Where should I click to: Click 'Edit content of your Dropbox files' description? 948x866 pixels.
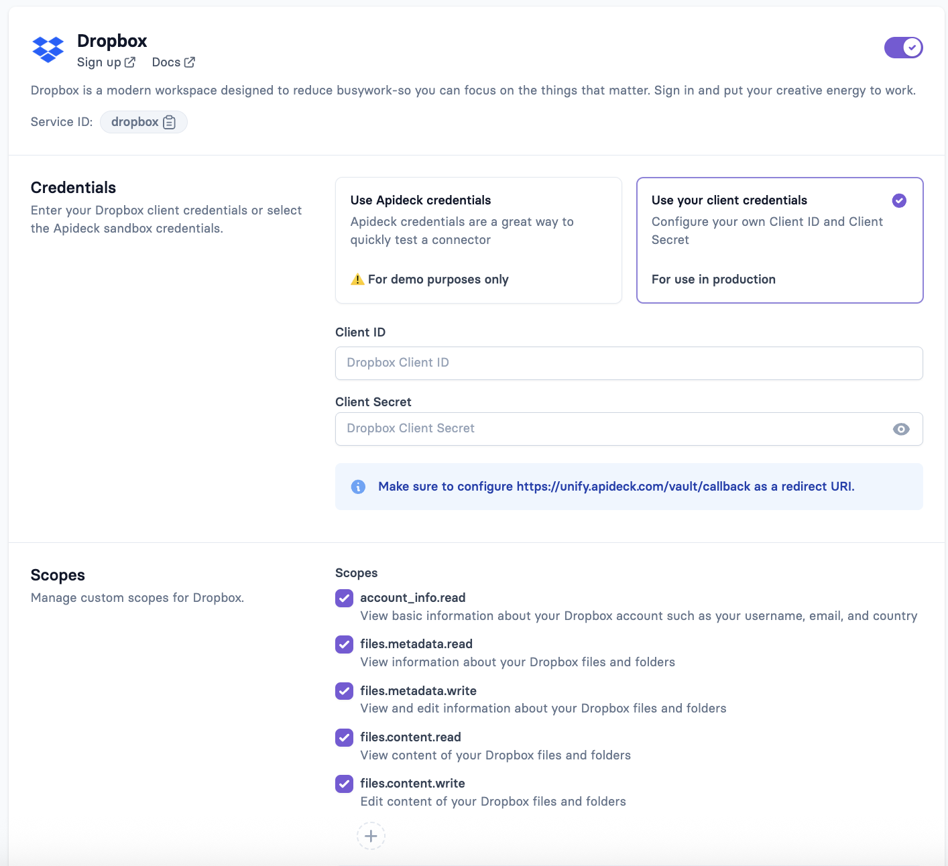pyautogui.click(x=493, y=802)
